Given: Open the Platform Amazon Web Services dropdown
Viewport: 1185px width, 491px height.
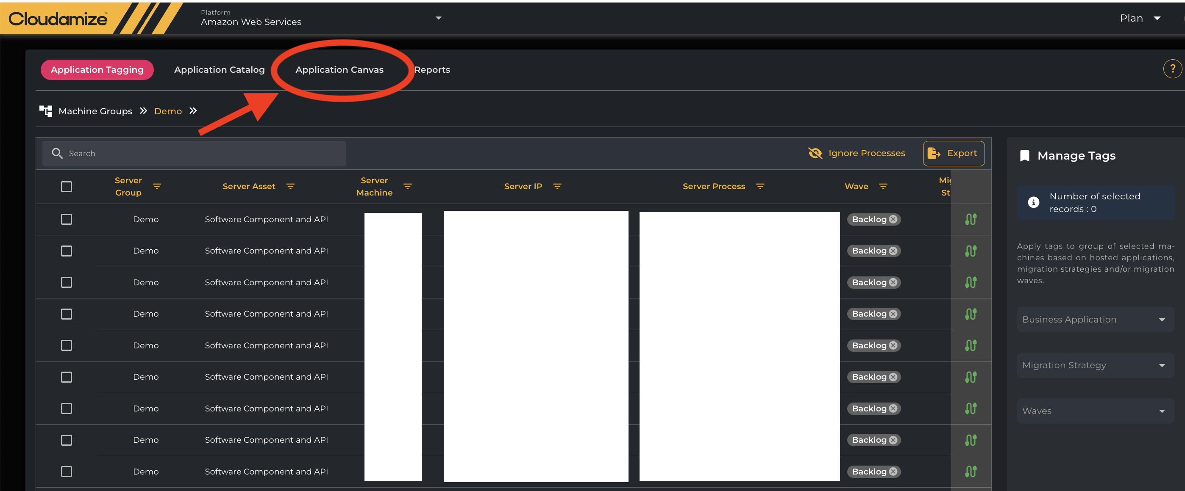Looking at the screenshot, I should tap(321, 18).
